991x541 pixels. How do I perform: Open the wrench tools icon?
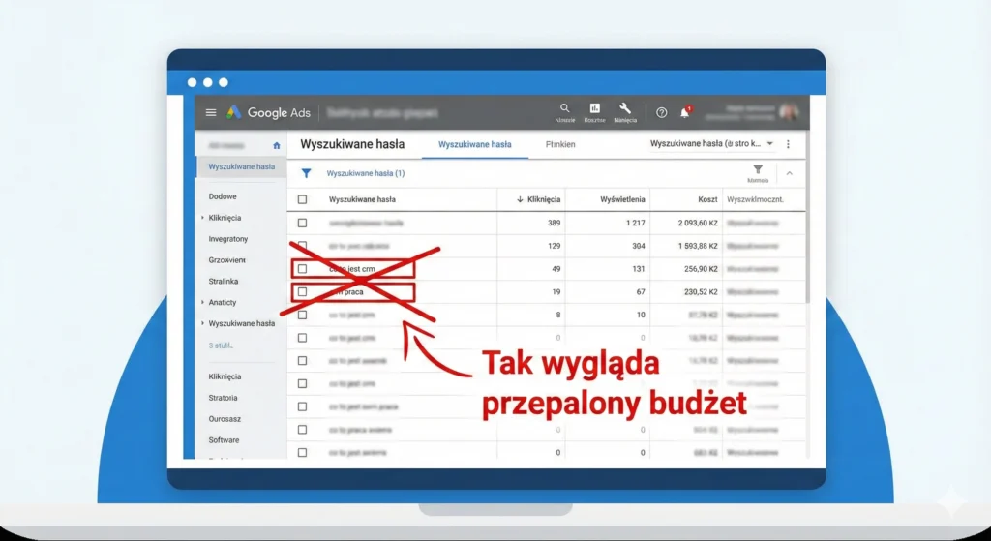(x=625, y=109)
